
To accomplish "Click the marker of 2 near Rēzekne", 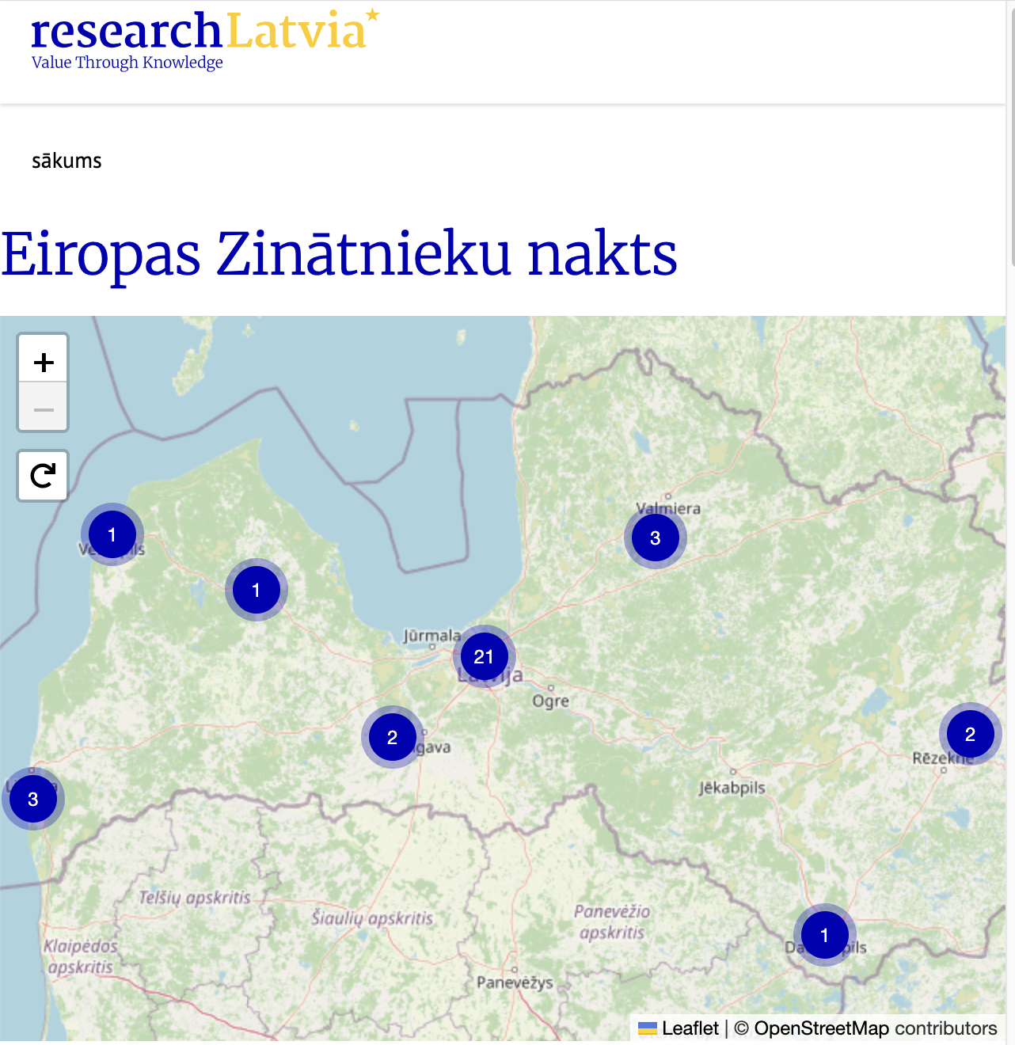I will [x=970, y=734].
